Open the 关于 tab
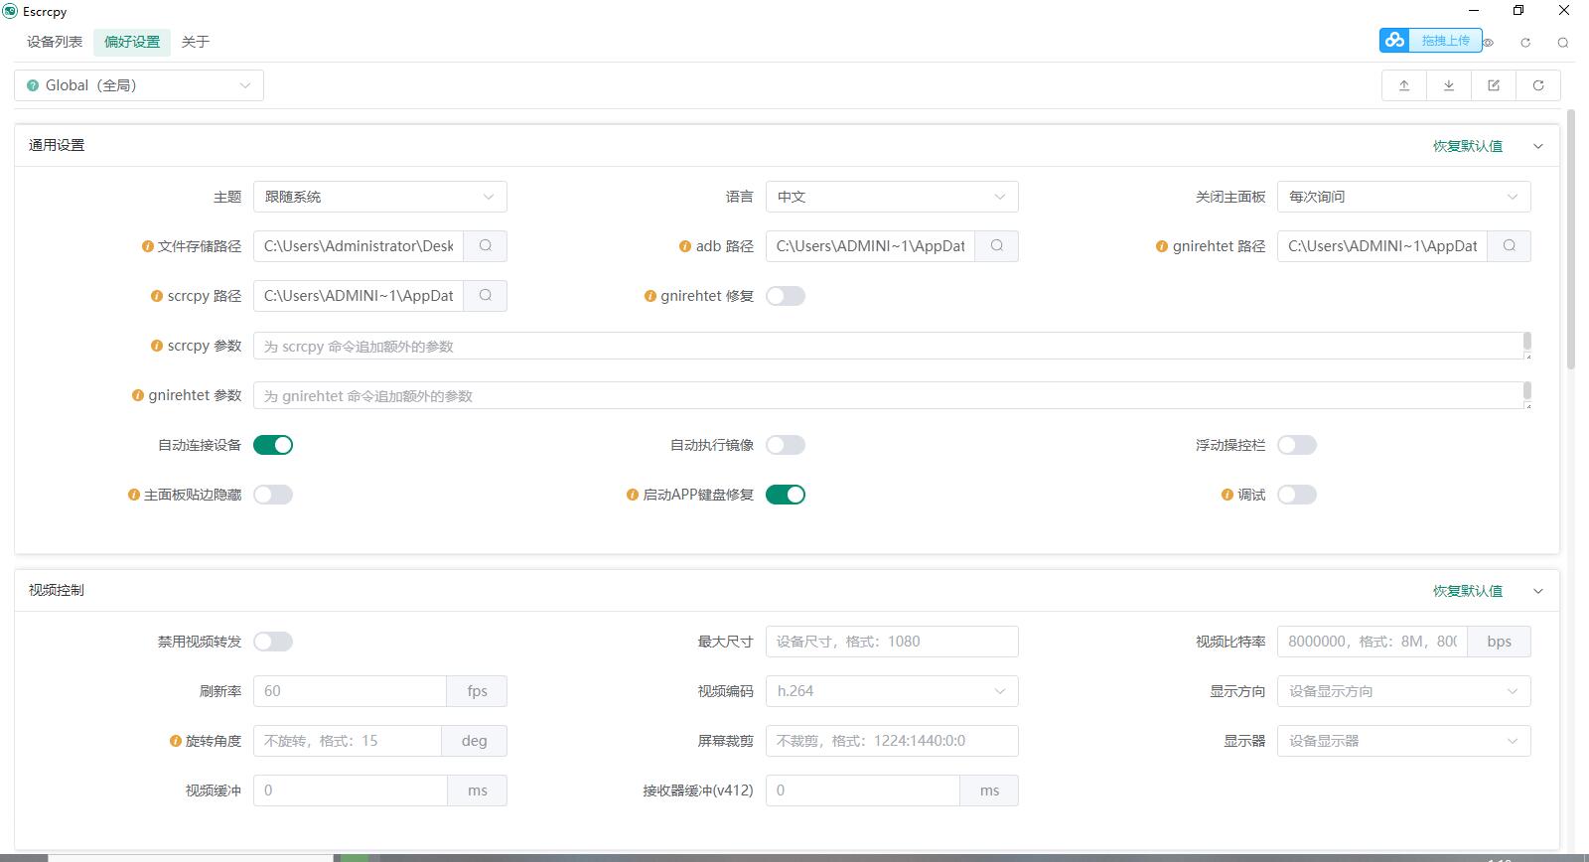This screenshot has width=1589, height=862. pyautogui.click(x=196, y=42)
